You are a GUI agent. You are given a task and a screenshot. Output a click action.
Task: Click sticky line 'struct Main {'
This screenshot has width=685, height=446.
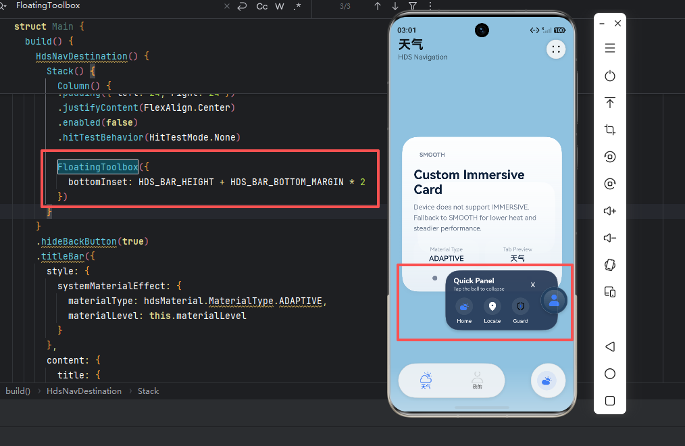(49, 26)
